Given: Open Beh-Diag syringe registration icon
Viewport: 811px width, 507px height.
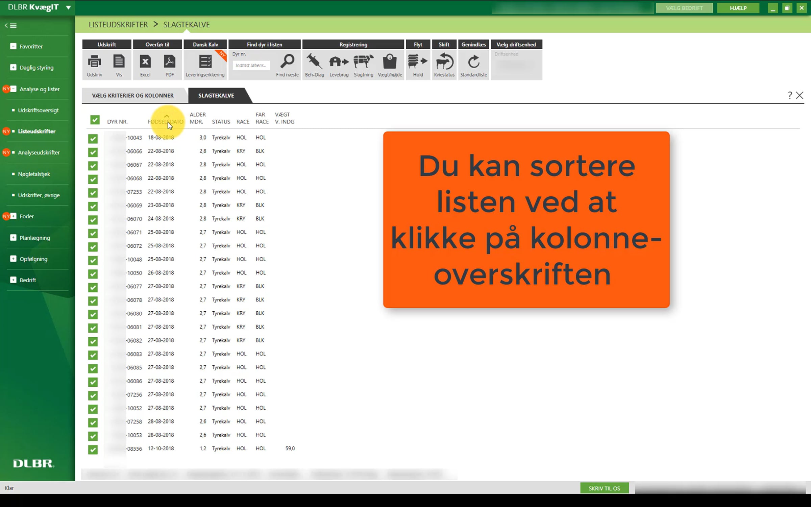Looking at the screenshot, I should [314, 62].
